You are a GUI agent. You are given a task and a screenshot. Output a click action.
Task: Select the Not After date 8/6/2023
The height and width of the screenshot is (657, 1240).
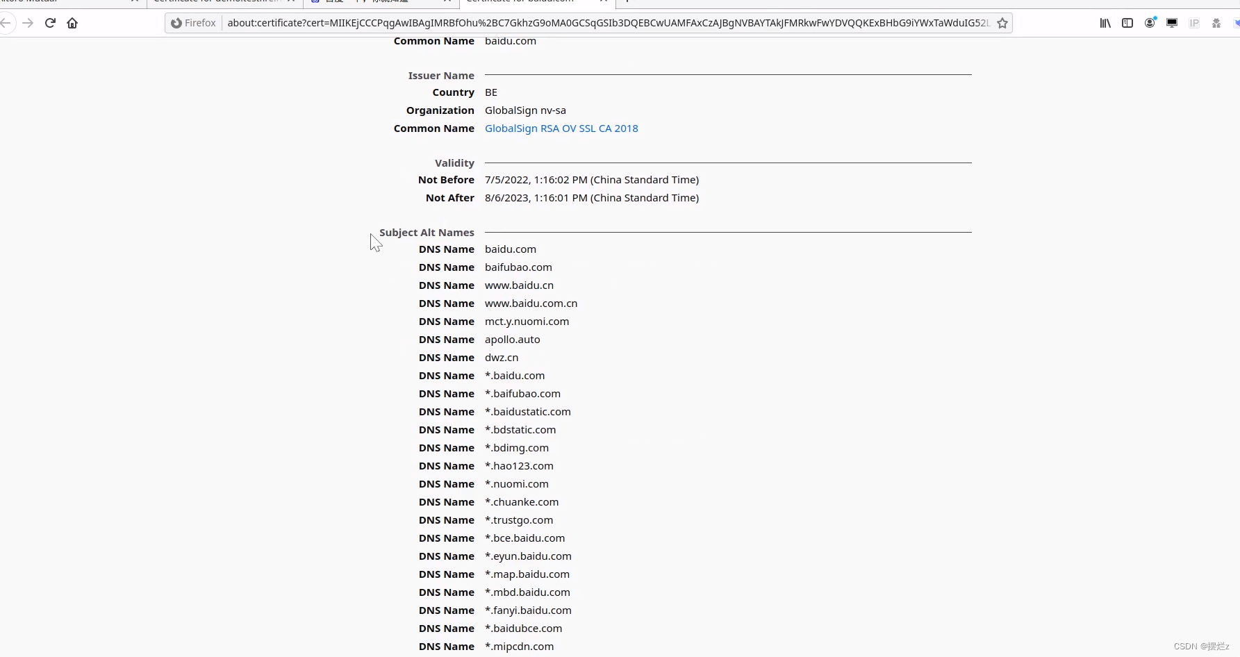click(x=592, y=198)
